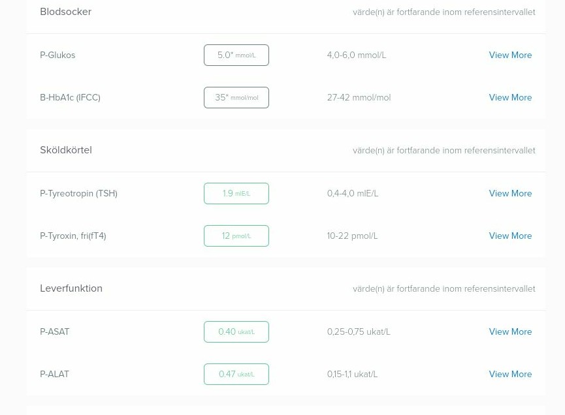565x415 pixels.
Task: Select the Sköldkörtel section heading
Action: pyautogui.click(x=65, y=150)
